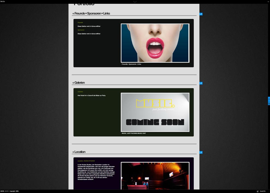Expand the Freunde Sponsoren Links section header
Image resolution: width=270 pixels, height=193 pixels.
(x=91, y=13)
